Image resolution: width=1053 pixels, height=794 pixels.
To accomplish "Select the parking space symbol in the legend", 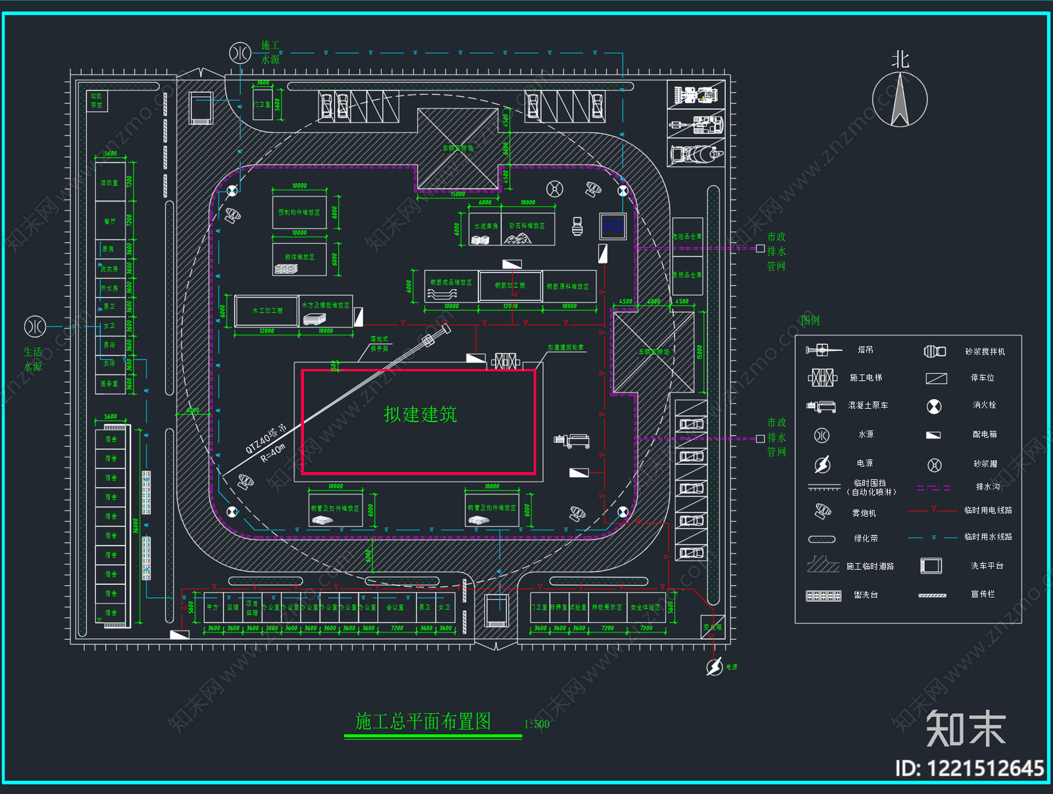I will click(x=936, y=379).
